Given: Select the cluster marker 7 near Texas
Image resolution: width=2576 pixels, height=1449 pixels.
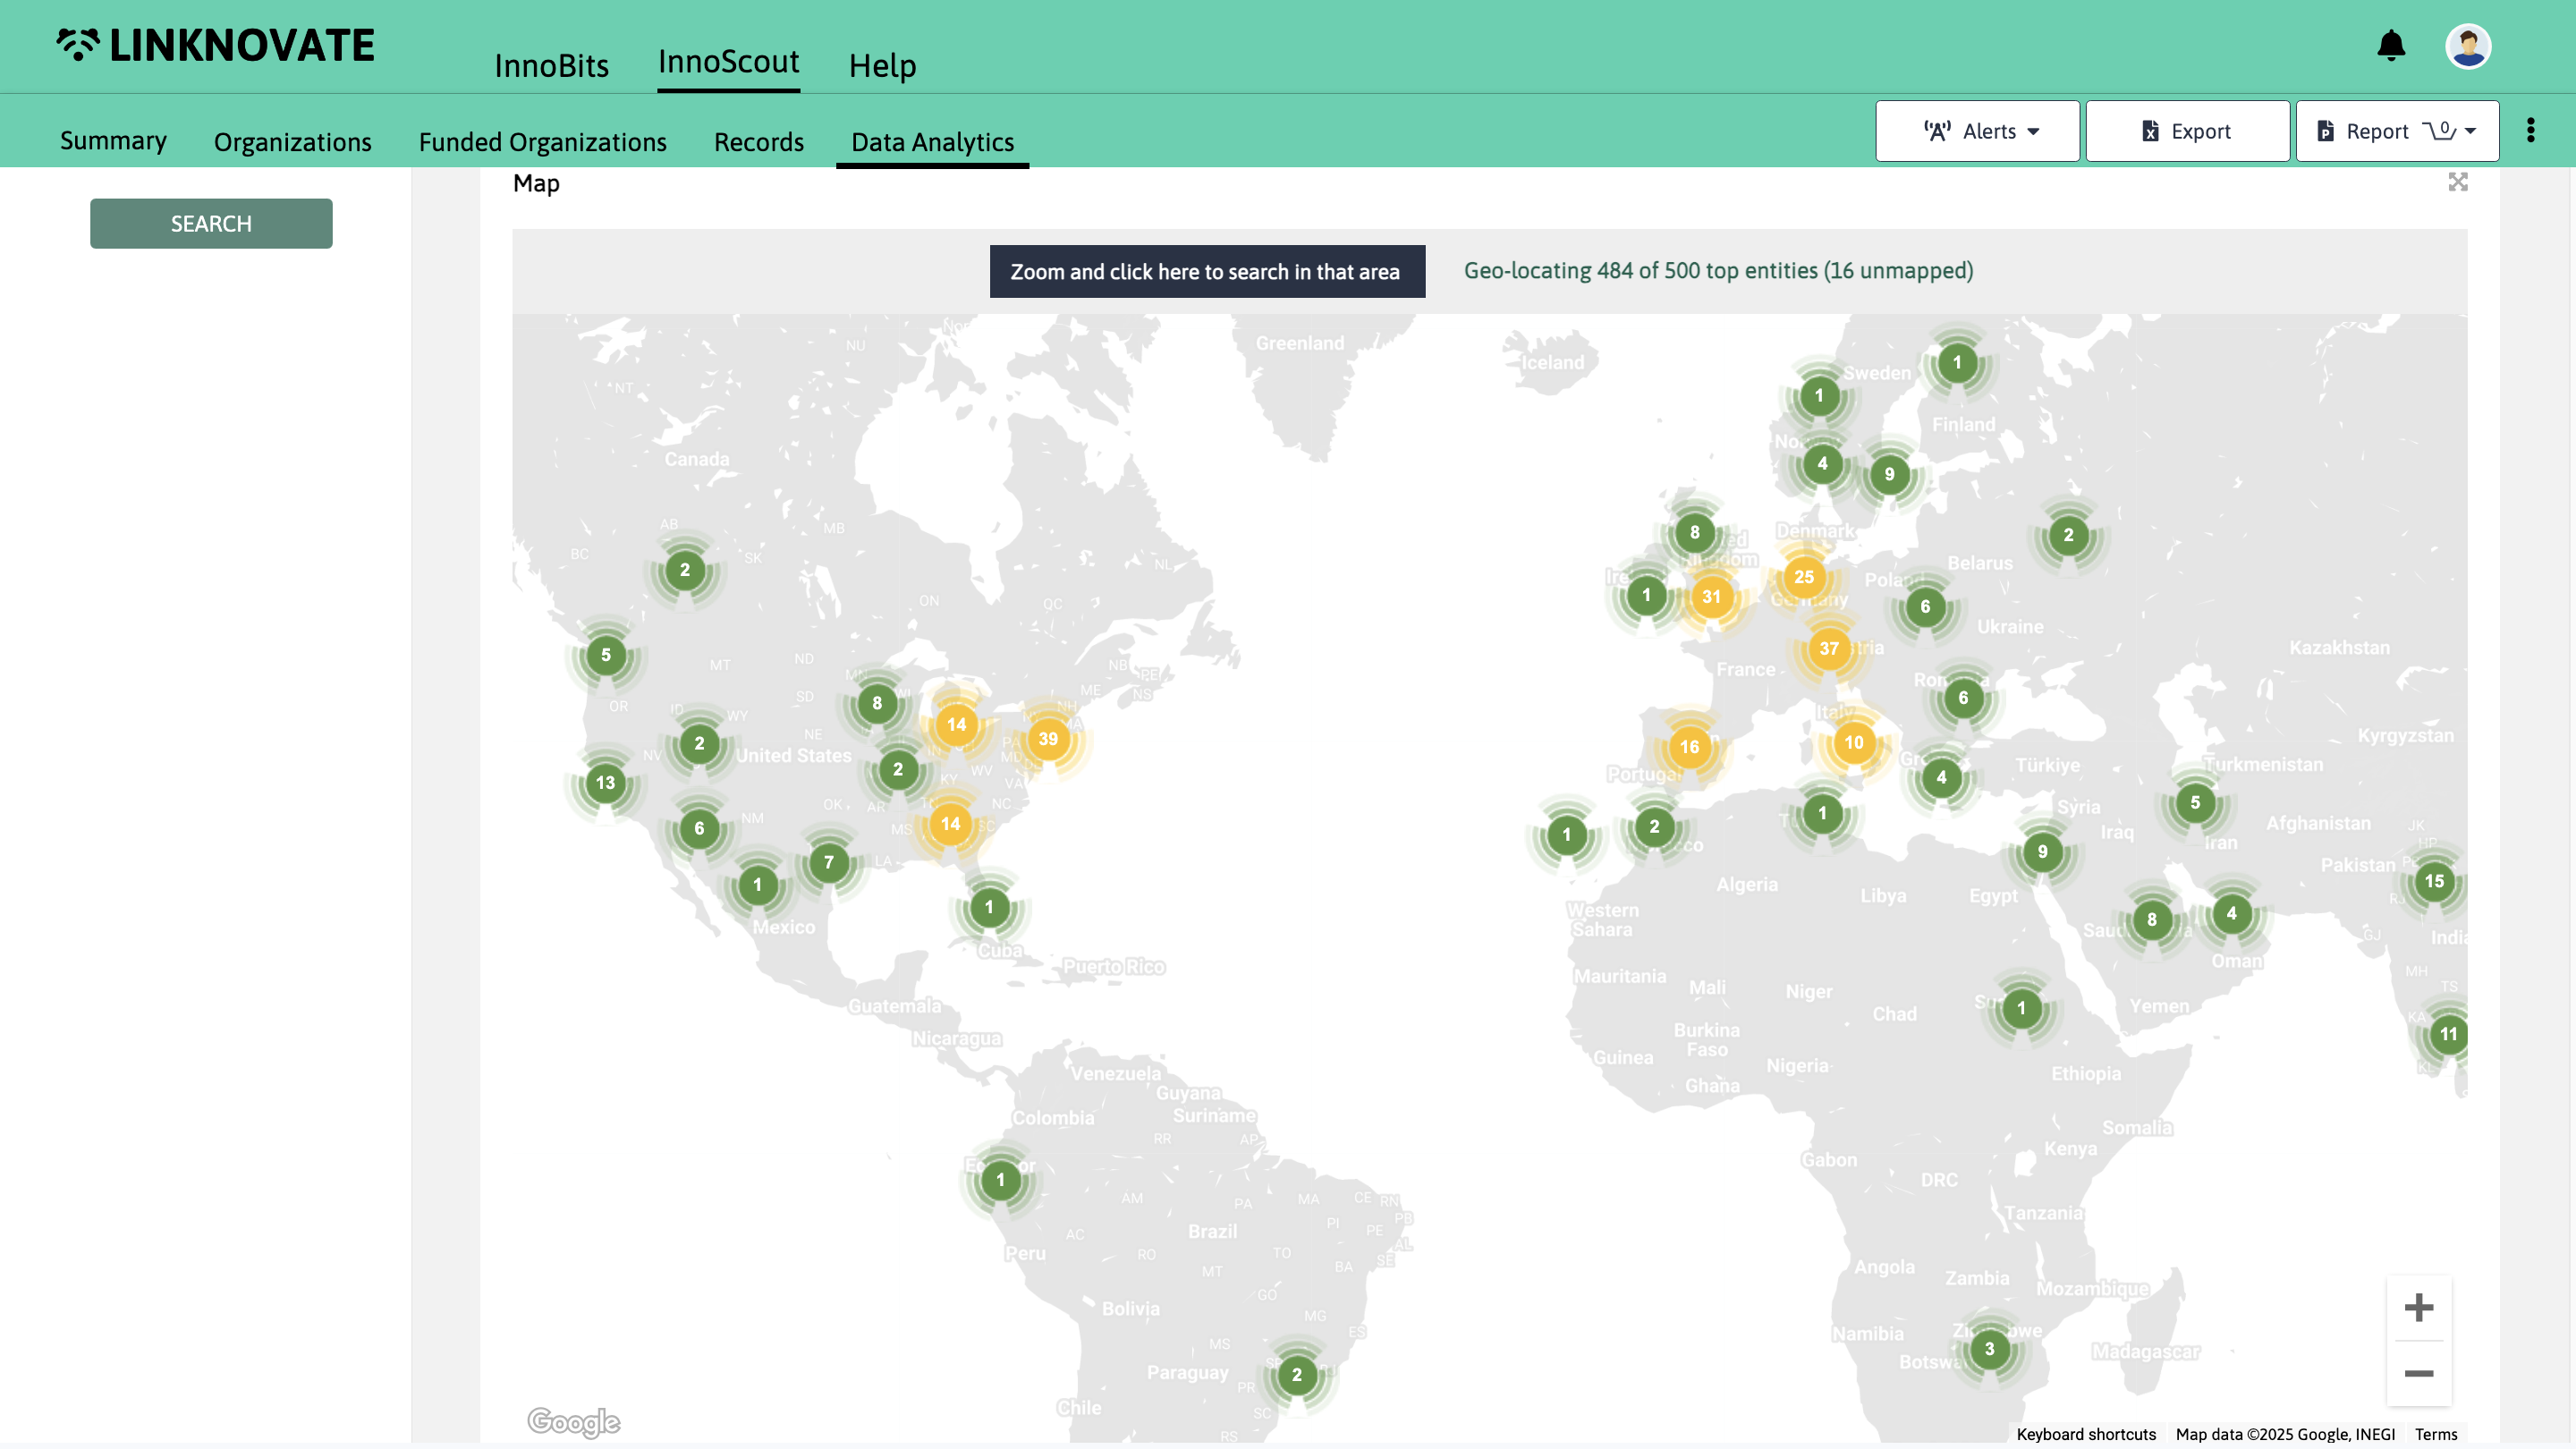Looking at the screenshot, I should [x=829, y=862].
